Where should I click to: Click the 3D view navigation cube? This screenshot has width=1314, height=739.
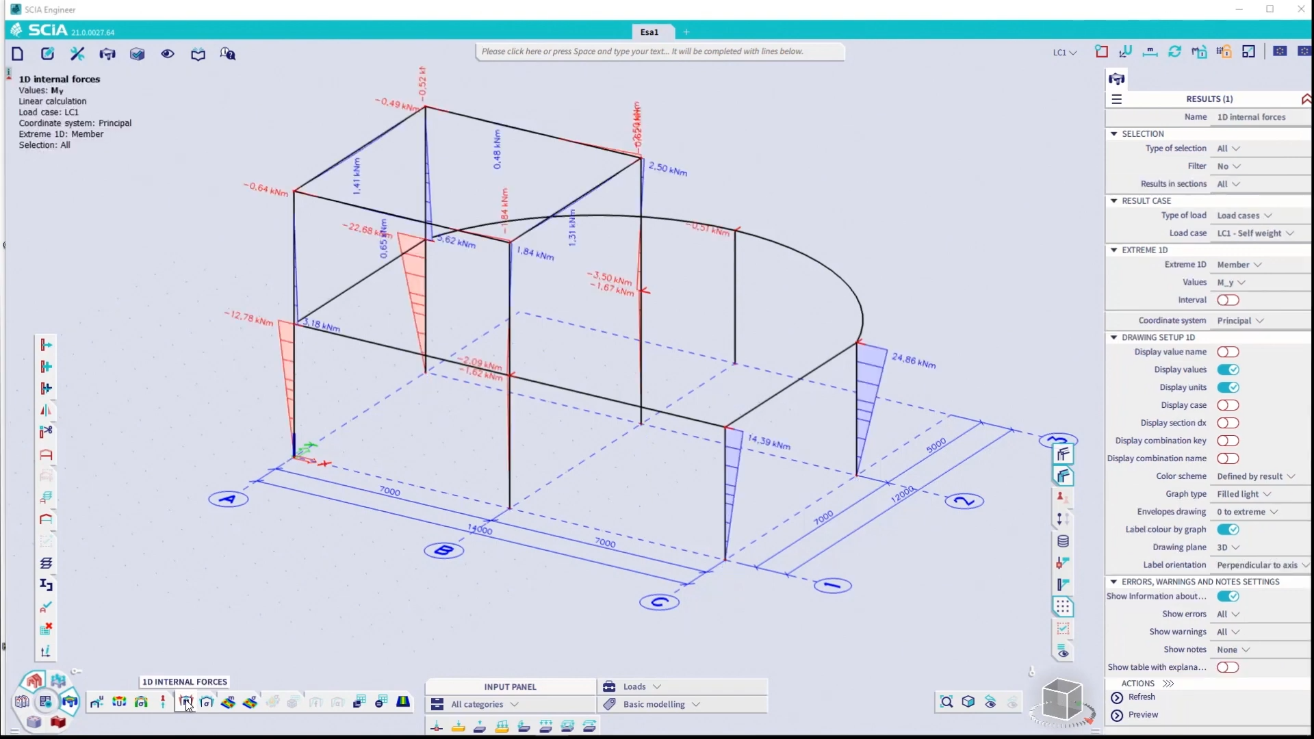(1061, 701)
